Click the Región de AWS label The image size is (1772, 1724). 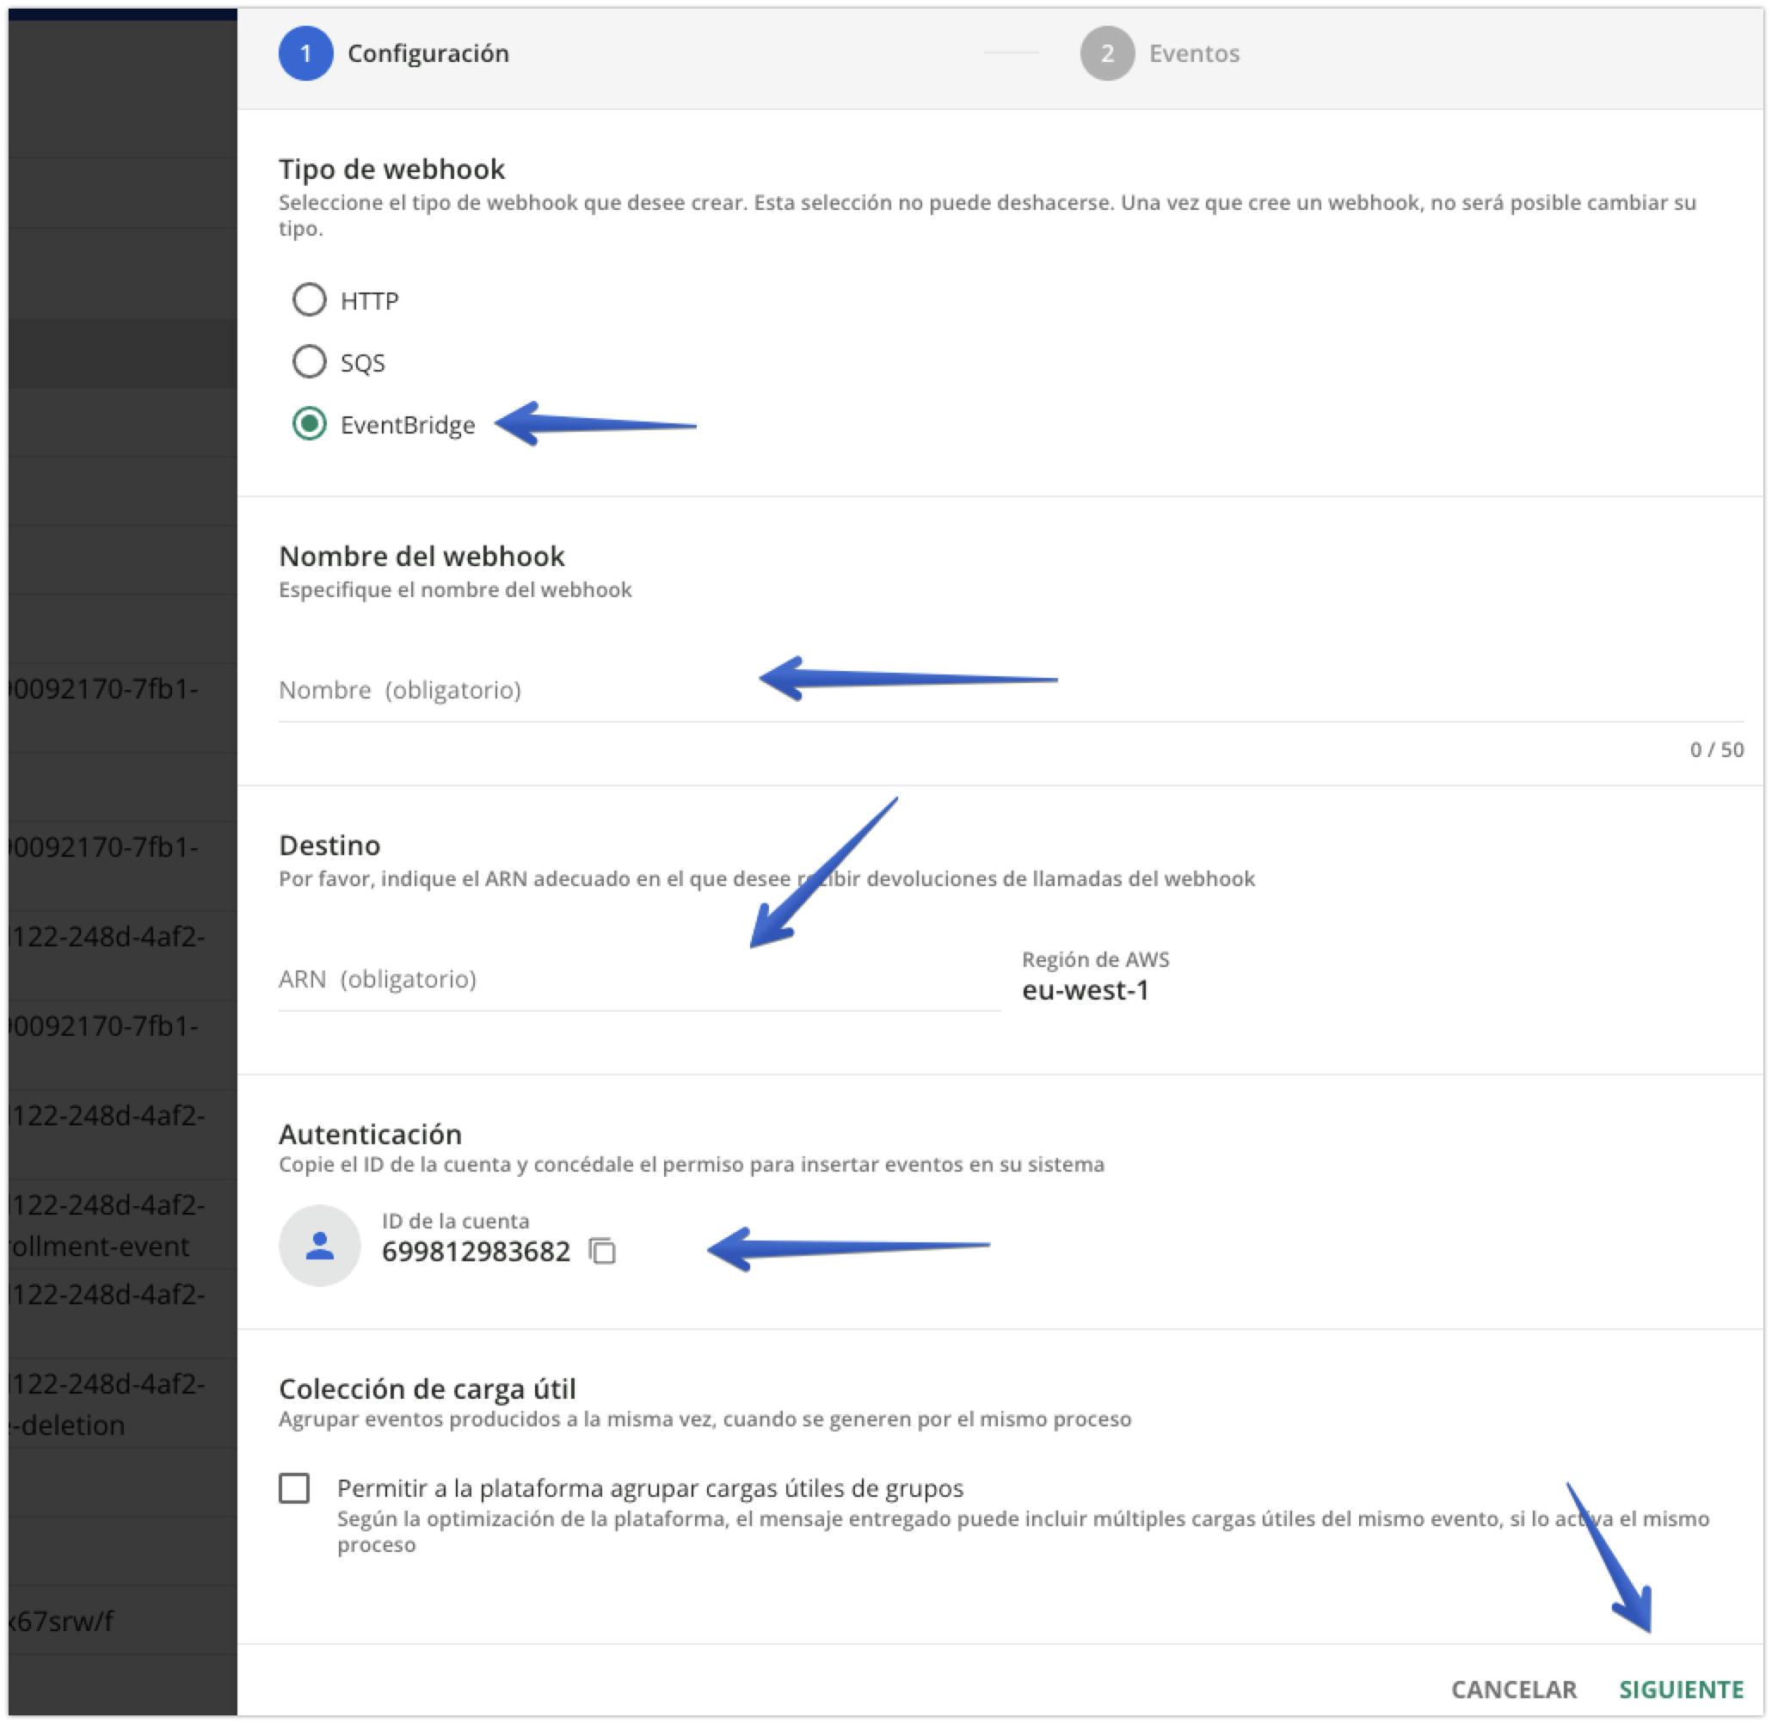coord(1095,960)
